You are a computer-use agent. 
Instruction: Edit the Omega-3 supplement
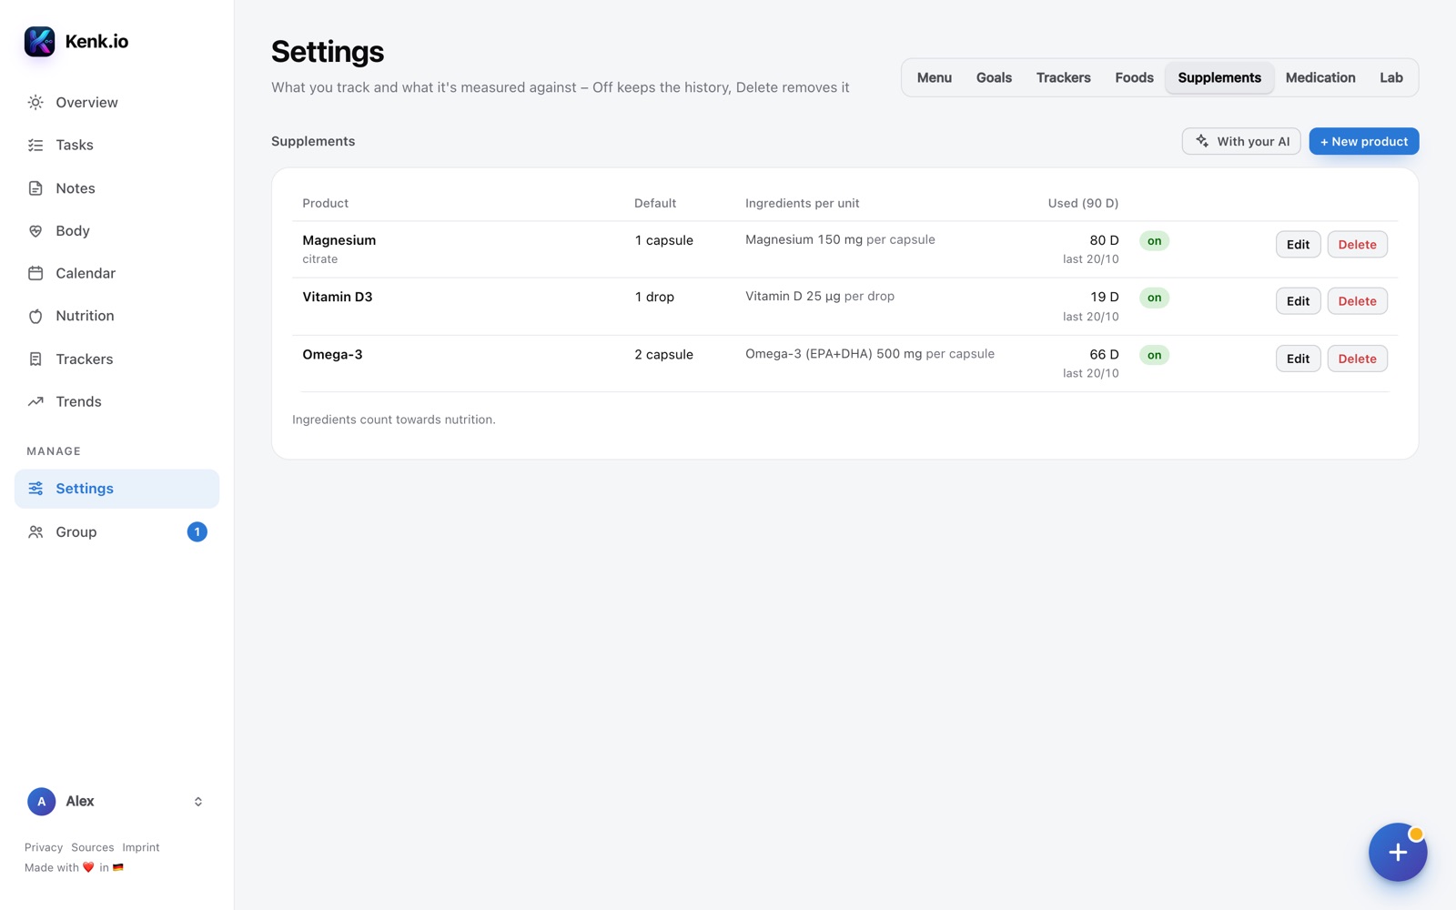(1298, 359)
